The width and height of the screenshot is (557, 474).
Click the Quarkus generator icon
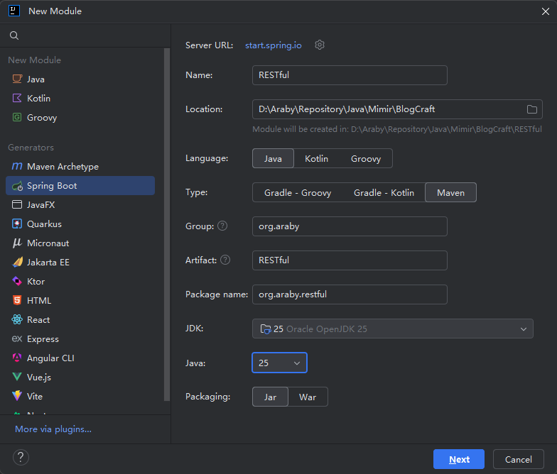[x=17, y=224]
